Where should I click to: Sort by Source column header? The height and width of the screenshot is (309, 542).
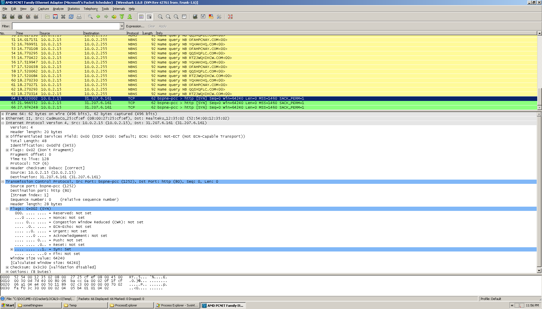[x=62, y=33]
